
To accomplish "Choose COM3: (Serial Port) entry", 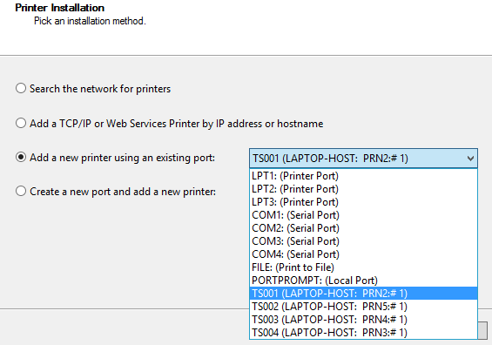I will (x=363, y=241).
